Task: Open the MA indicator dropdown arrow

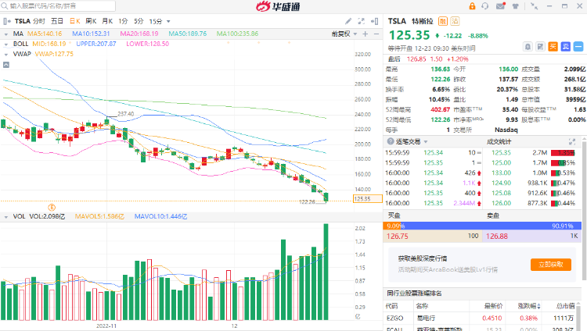Action: pos(6,34)
